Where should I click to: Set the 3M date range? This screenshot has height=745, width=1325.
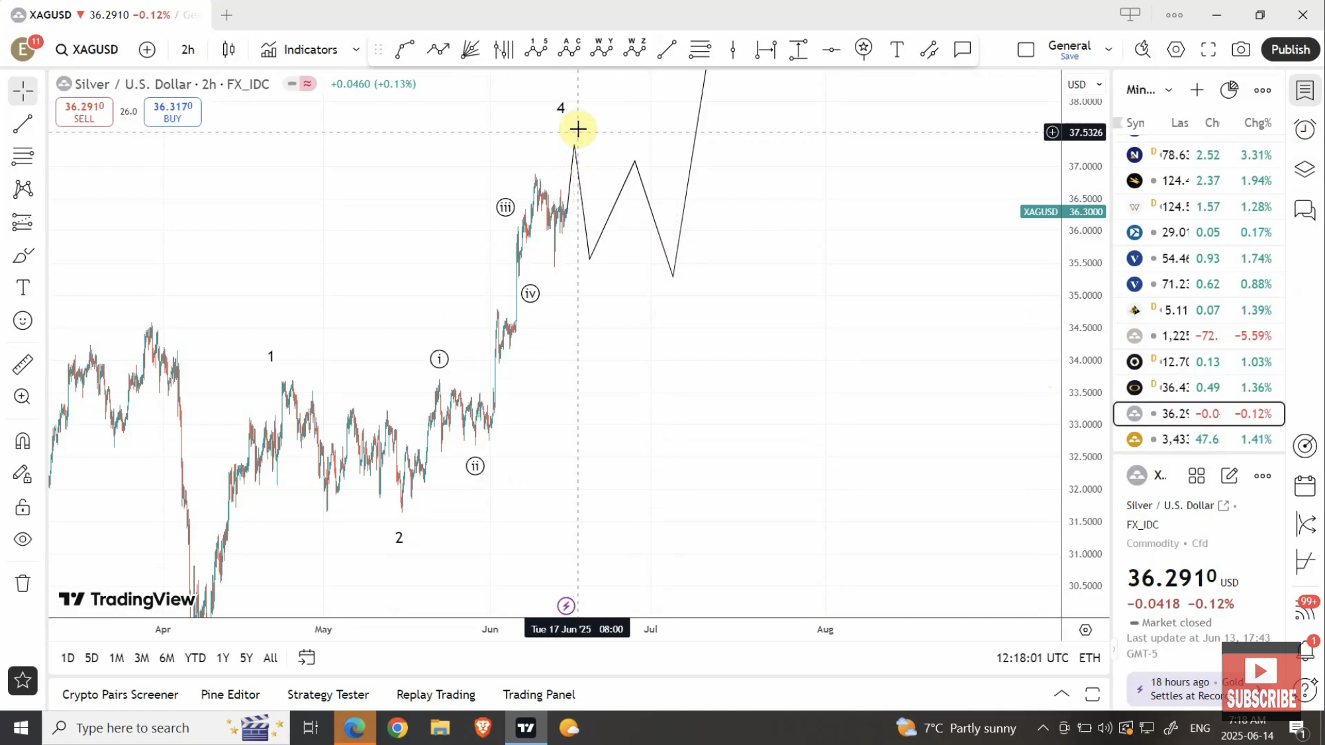tap(141, 658)
